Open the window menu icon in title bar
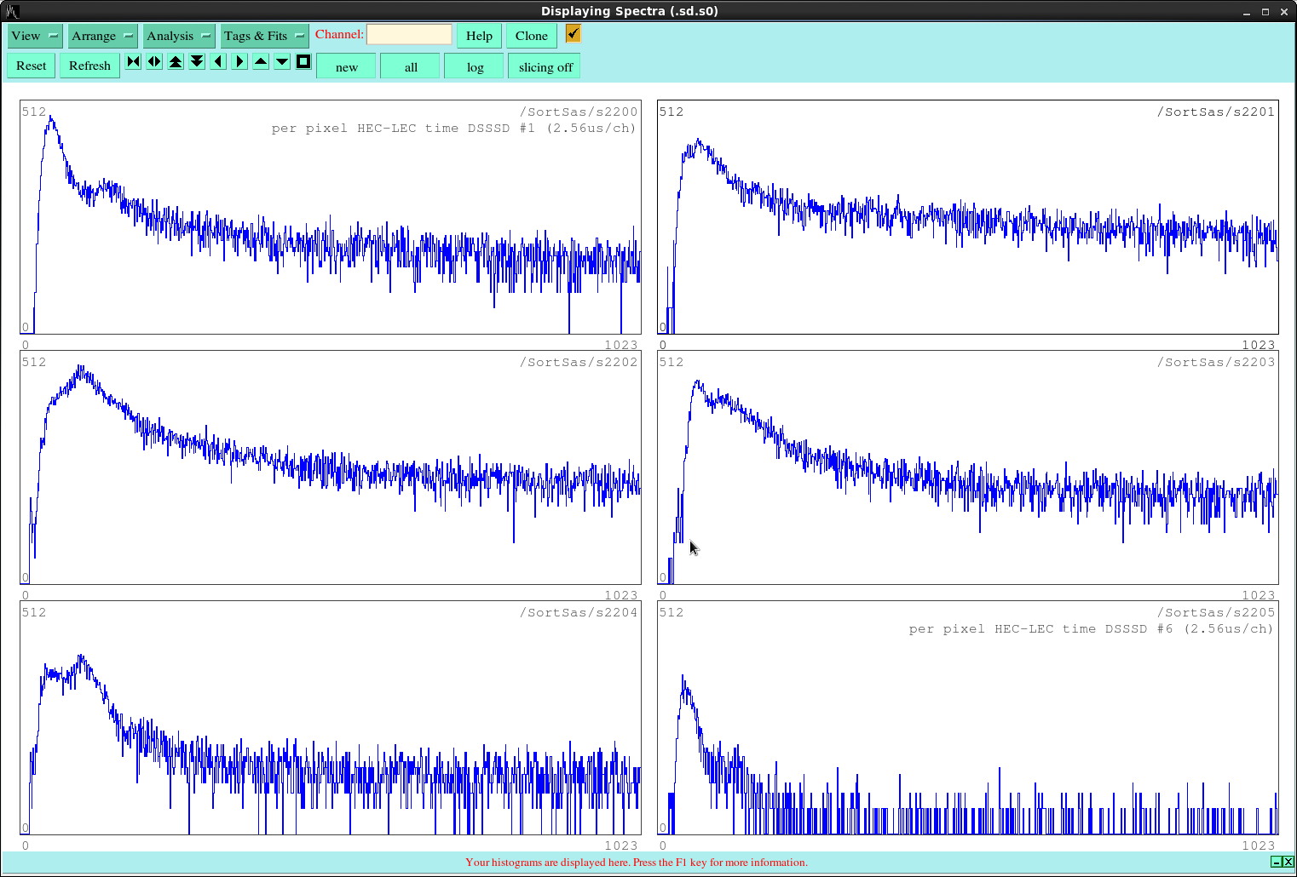Viewport: 1297px width, 877px height. click(12, 11)
